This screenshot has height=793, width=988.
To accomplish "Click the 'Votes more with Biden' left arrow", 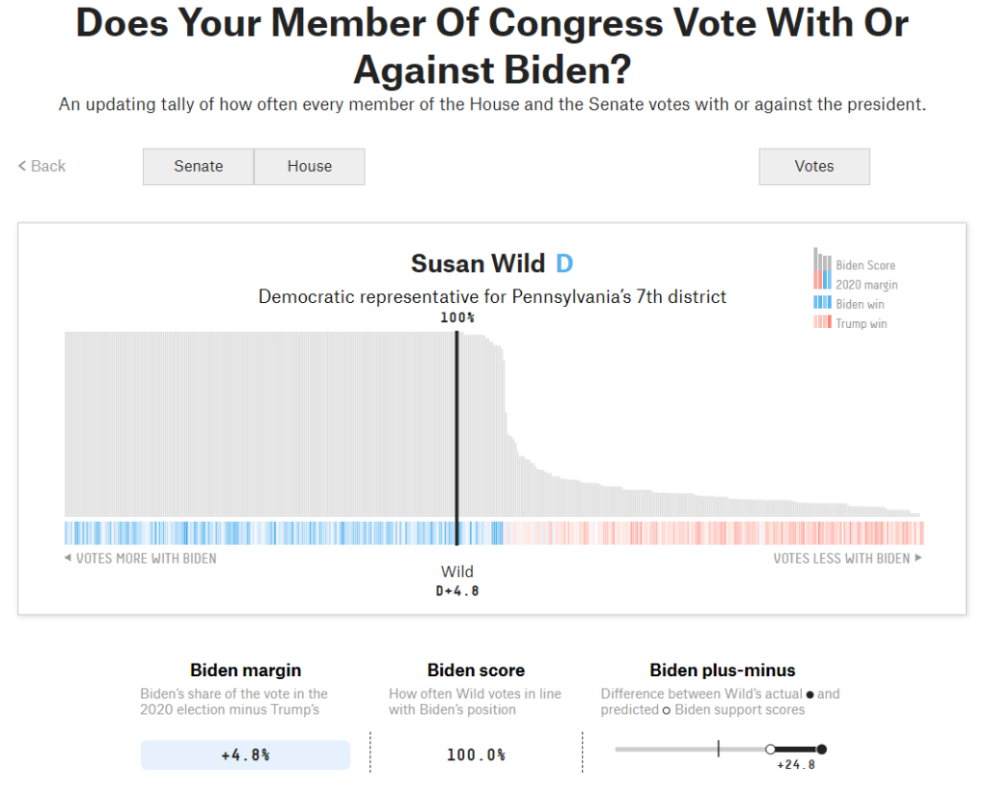I will click(x=68, y=559).
